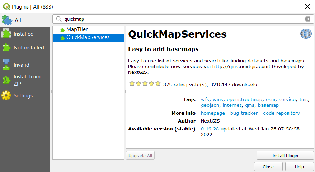Viewport: 315px width, 172px height.
Task: Click the Install Plugin button
Action: [285, 156]
